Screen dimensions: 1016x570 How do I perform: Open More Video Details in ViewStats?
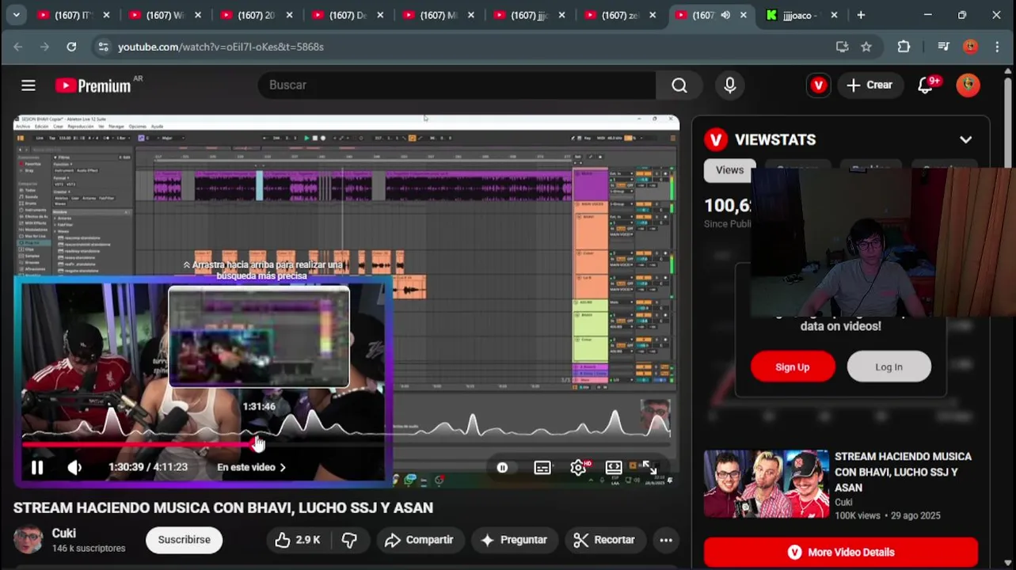pyautogui.click(x=841, y=553)
